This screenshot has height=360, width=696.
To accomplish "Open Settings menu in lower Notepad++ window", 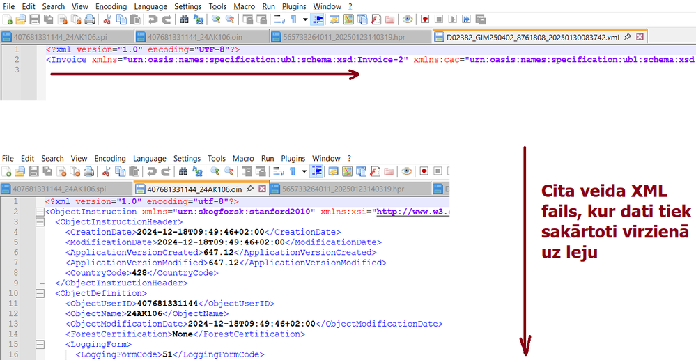I will 187,159.
